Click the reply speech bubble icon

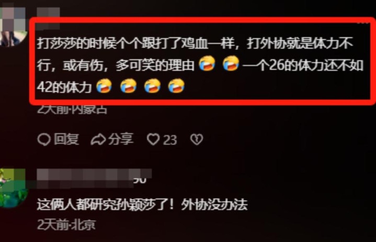click(44, 139)
